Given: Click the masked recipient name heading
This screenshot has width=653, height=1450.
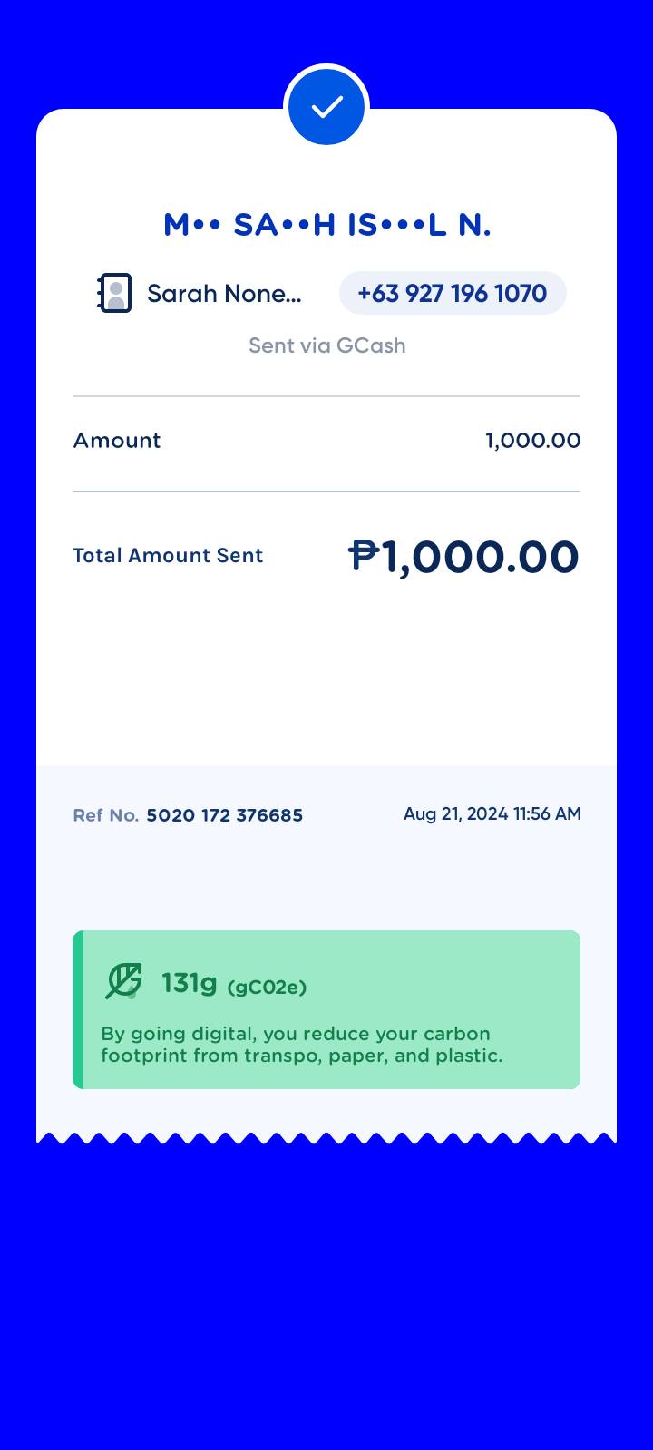Looking at the screenshot, I should [x=326, y=225].
